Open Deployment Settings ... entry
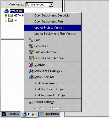The image size is (109, 118). [x=53, y=71]
